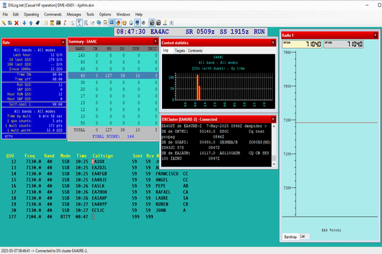Open the Operating menu
Image resolution: width=382 pixels, height=254 pixels.
[x=31, y=14]
